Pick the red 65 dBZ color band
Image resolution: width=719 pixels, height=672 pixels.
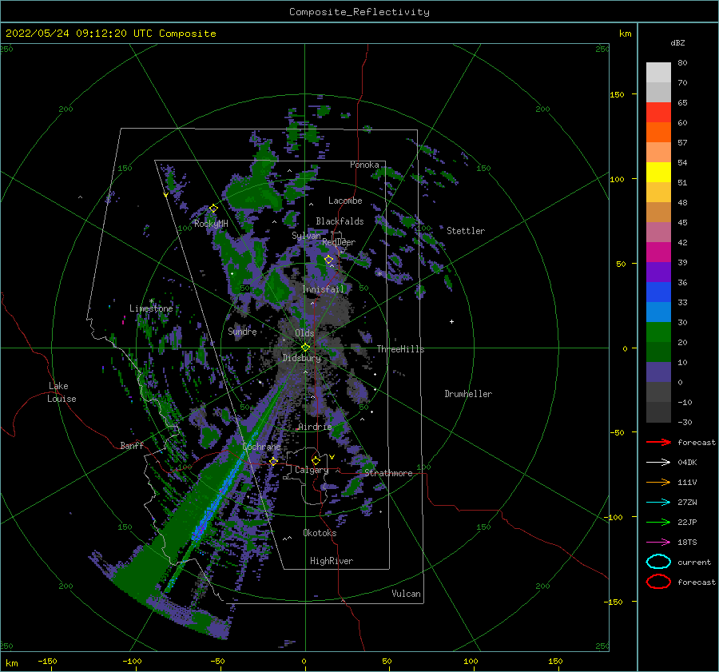pos(658,112)
